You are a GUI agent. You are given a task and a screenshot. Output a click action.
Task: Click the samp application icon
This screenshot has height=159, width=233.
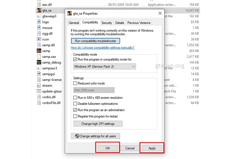click(39, 51)
